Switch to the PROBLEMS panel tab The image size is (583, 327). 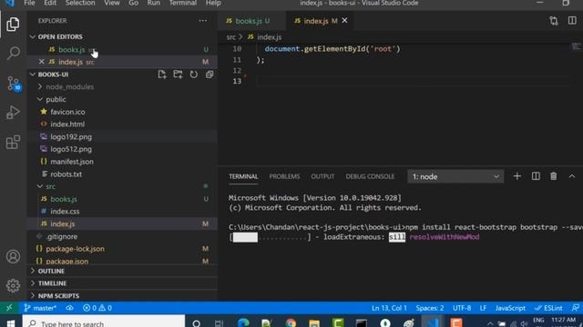tap(284, 176)
